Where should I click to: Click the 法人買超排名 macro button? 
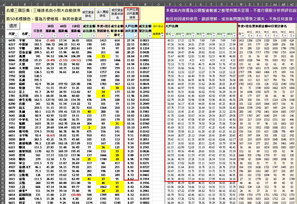102,14
